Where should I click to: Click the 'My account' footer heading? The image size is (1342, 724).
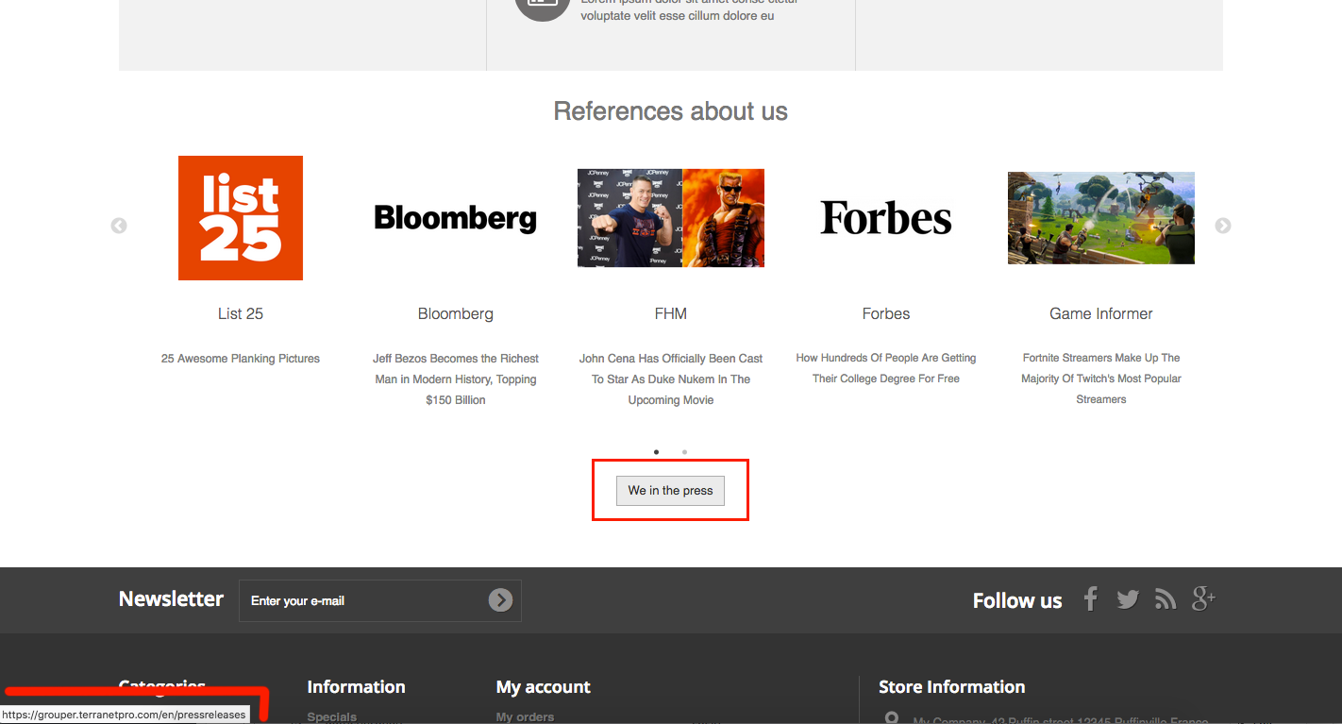[x=544, y=687]
